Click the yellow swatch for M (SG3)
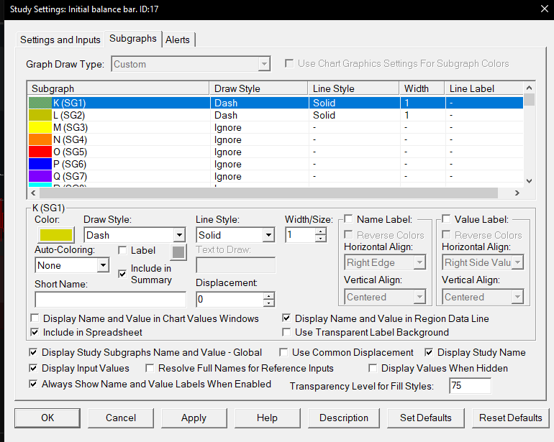 pyautogui.click(x=39, y=127)
